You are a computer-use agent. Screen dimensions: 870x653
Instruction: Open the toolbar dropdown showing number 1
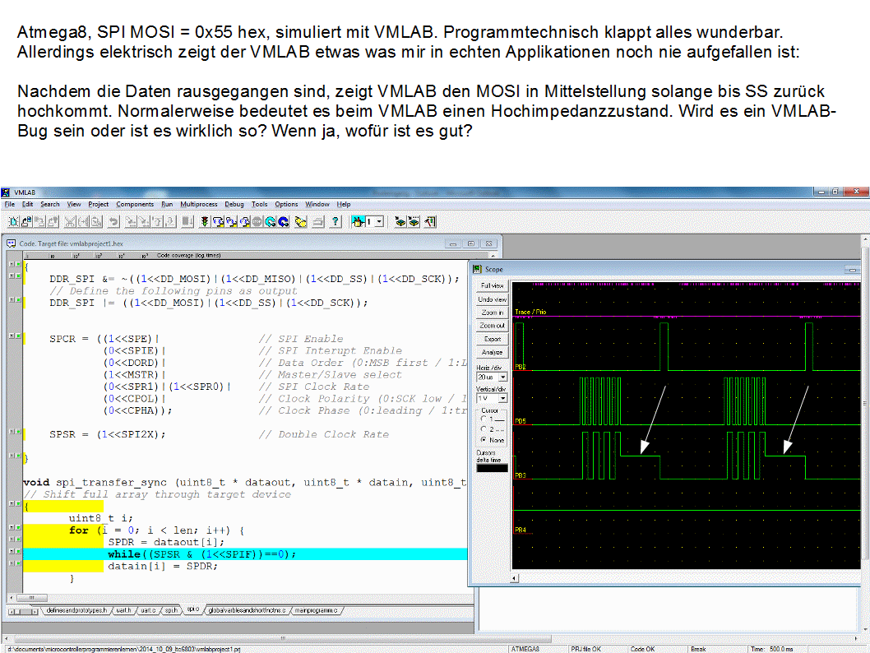coord(379,221)
